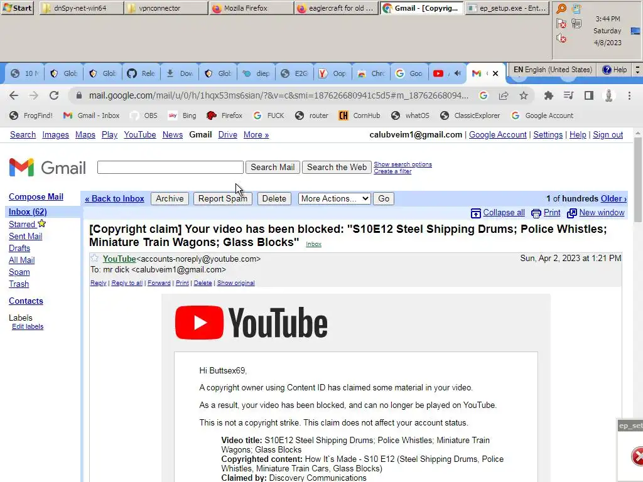Open the Windows Start button
Viewport: 643px width, 482px height.
(x=17, y=8)
